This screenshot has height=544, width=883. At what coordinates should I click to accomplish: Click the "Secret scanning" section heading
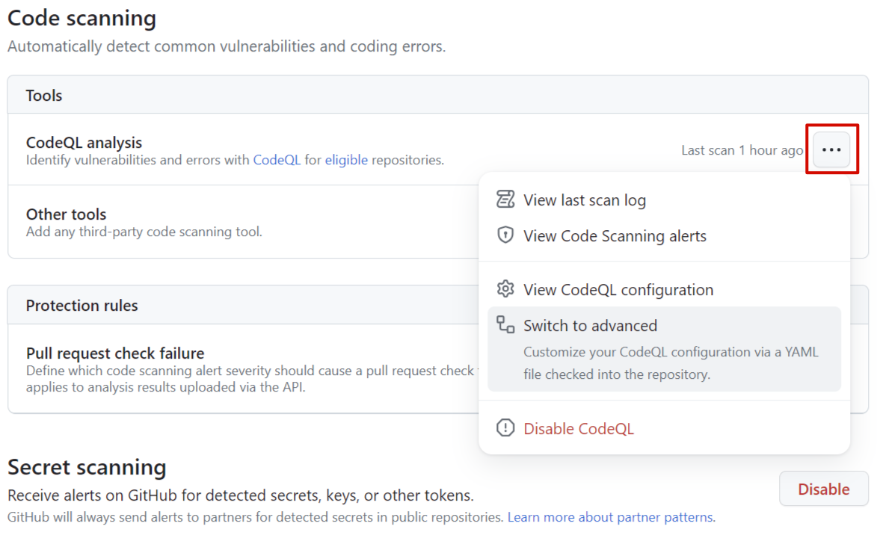point(87,468)
